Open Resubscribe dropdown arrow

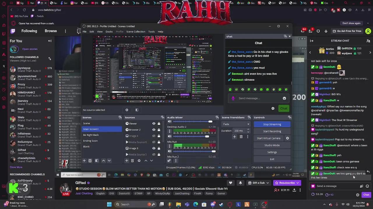pos(298,183)
